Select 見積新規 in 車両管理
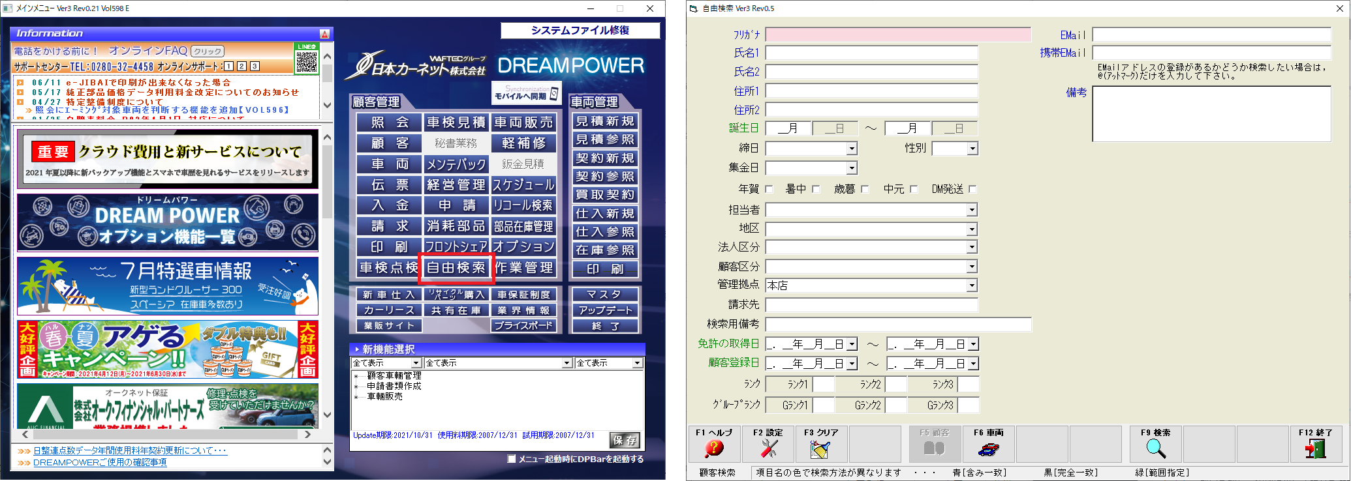The width and height of the screenshot is (1351, 481). coord(605,121)
